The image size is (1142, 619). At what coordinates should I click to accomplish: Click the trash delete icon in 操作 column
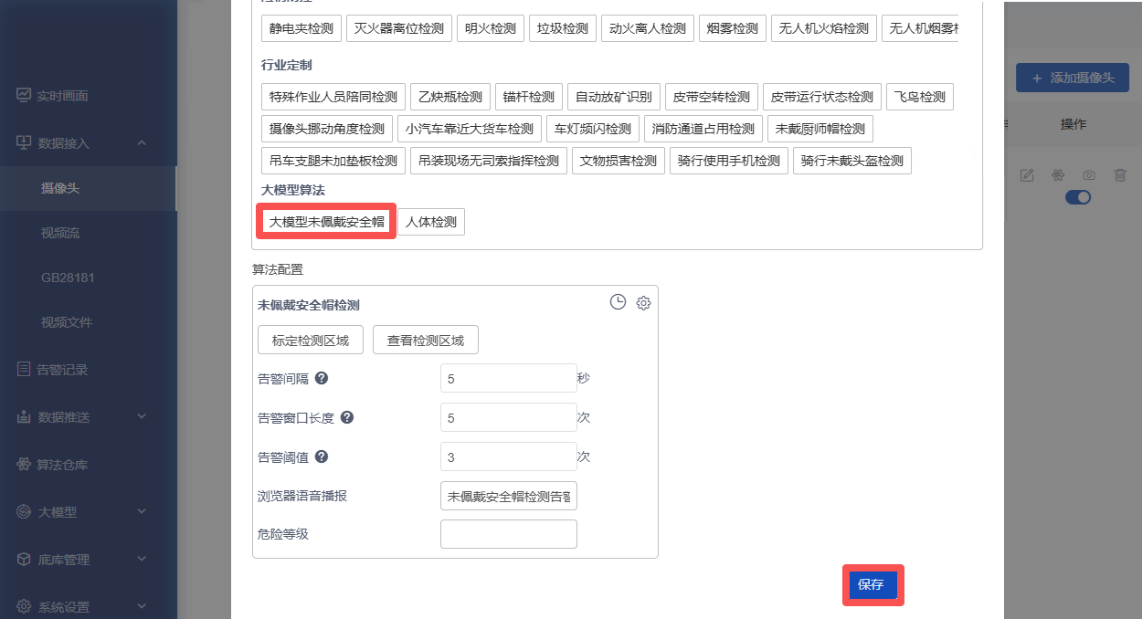(1120, 175)
